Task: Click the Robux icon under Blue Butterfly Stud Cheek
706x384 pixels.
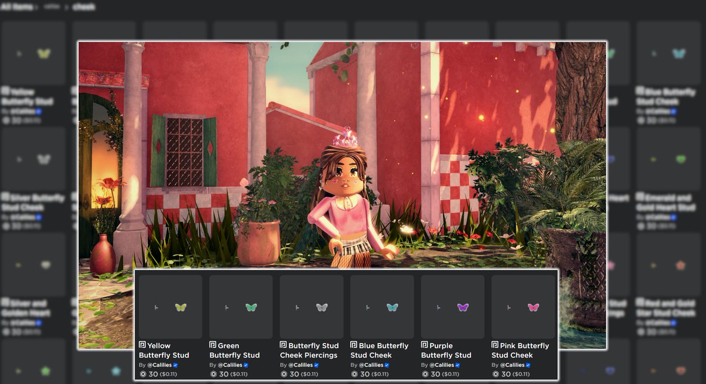Action: pyautogui.click(x=354, y=374)
